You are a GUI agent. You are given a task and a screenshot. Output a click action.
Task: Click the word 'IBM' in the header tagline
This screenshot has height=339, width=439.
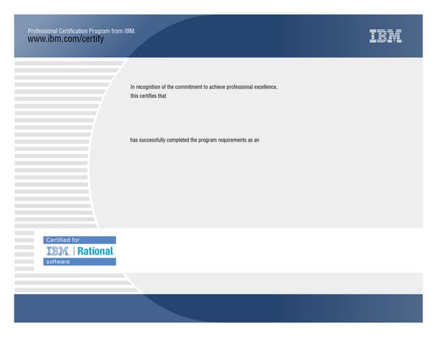(130, 31)
